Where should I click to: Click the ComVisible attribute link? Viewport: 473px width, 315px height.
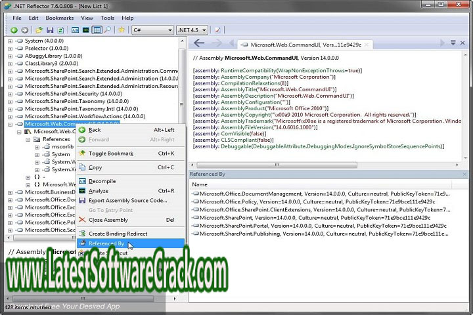(234, 134)
